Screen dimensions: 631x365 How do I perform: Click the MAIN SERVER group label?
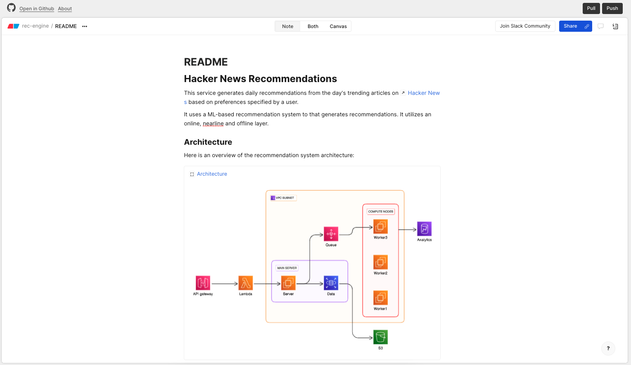(x=287, y=268)
